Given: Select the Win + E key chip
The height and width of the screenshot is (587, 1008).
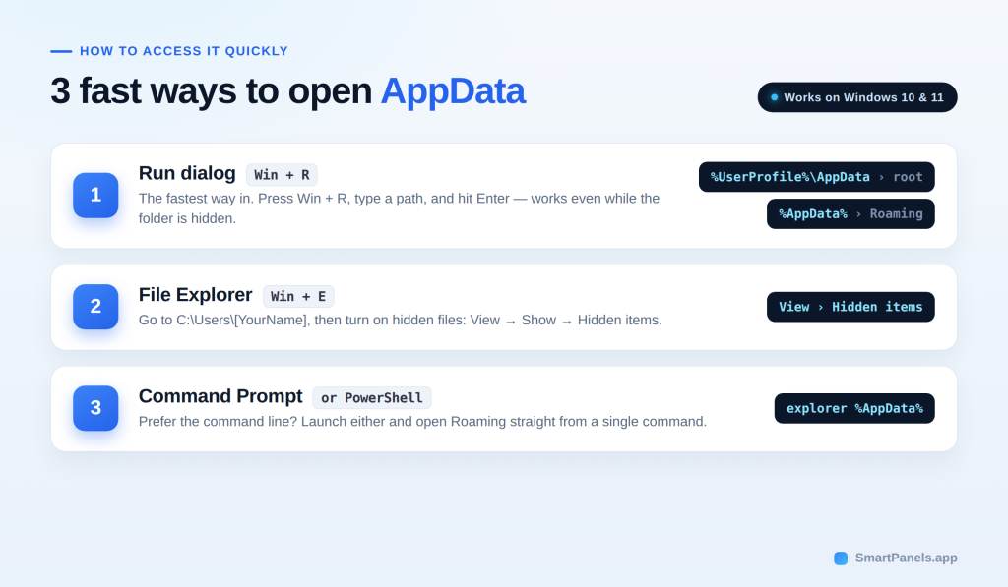Looking at the screenshot, I should click(298, 296).
